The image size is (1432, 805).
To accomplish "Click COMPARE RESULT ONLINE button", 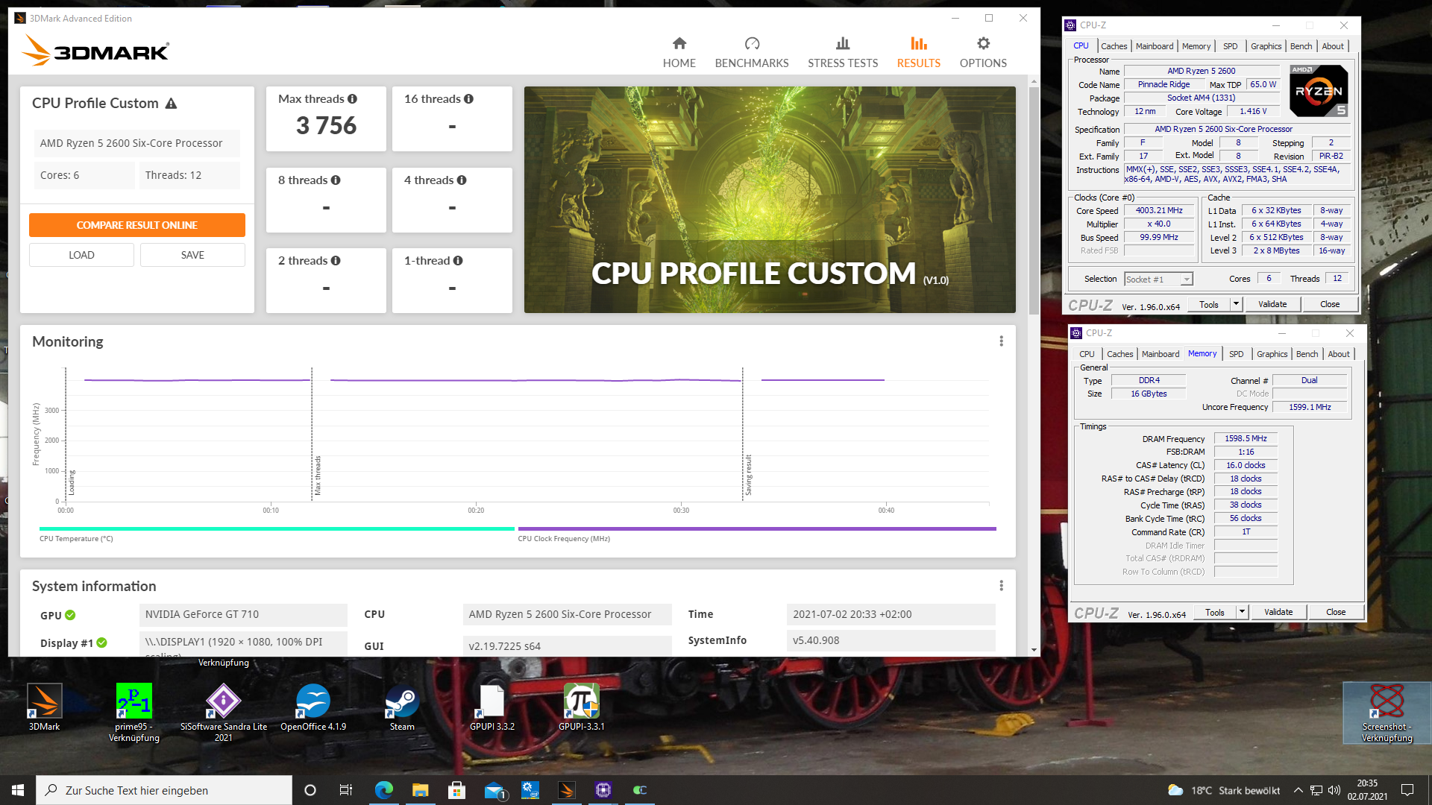I will tap(137, 225).
